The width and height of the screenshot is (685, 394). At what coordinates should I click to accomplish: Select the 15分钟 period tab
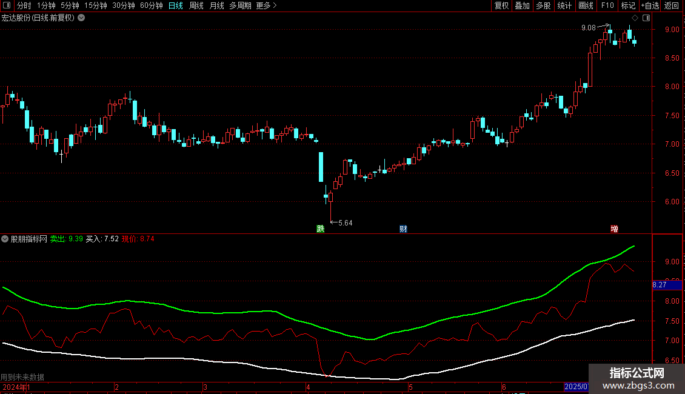96,5
